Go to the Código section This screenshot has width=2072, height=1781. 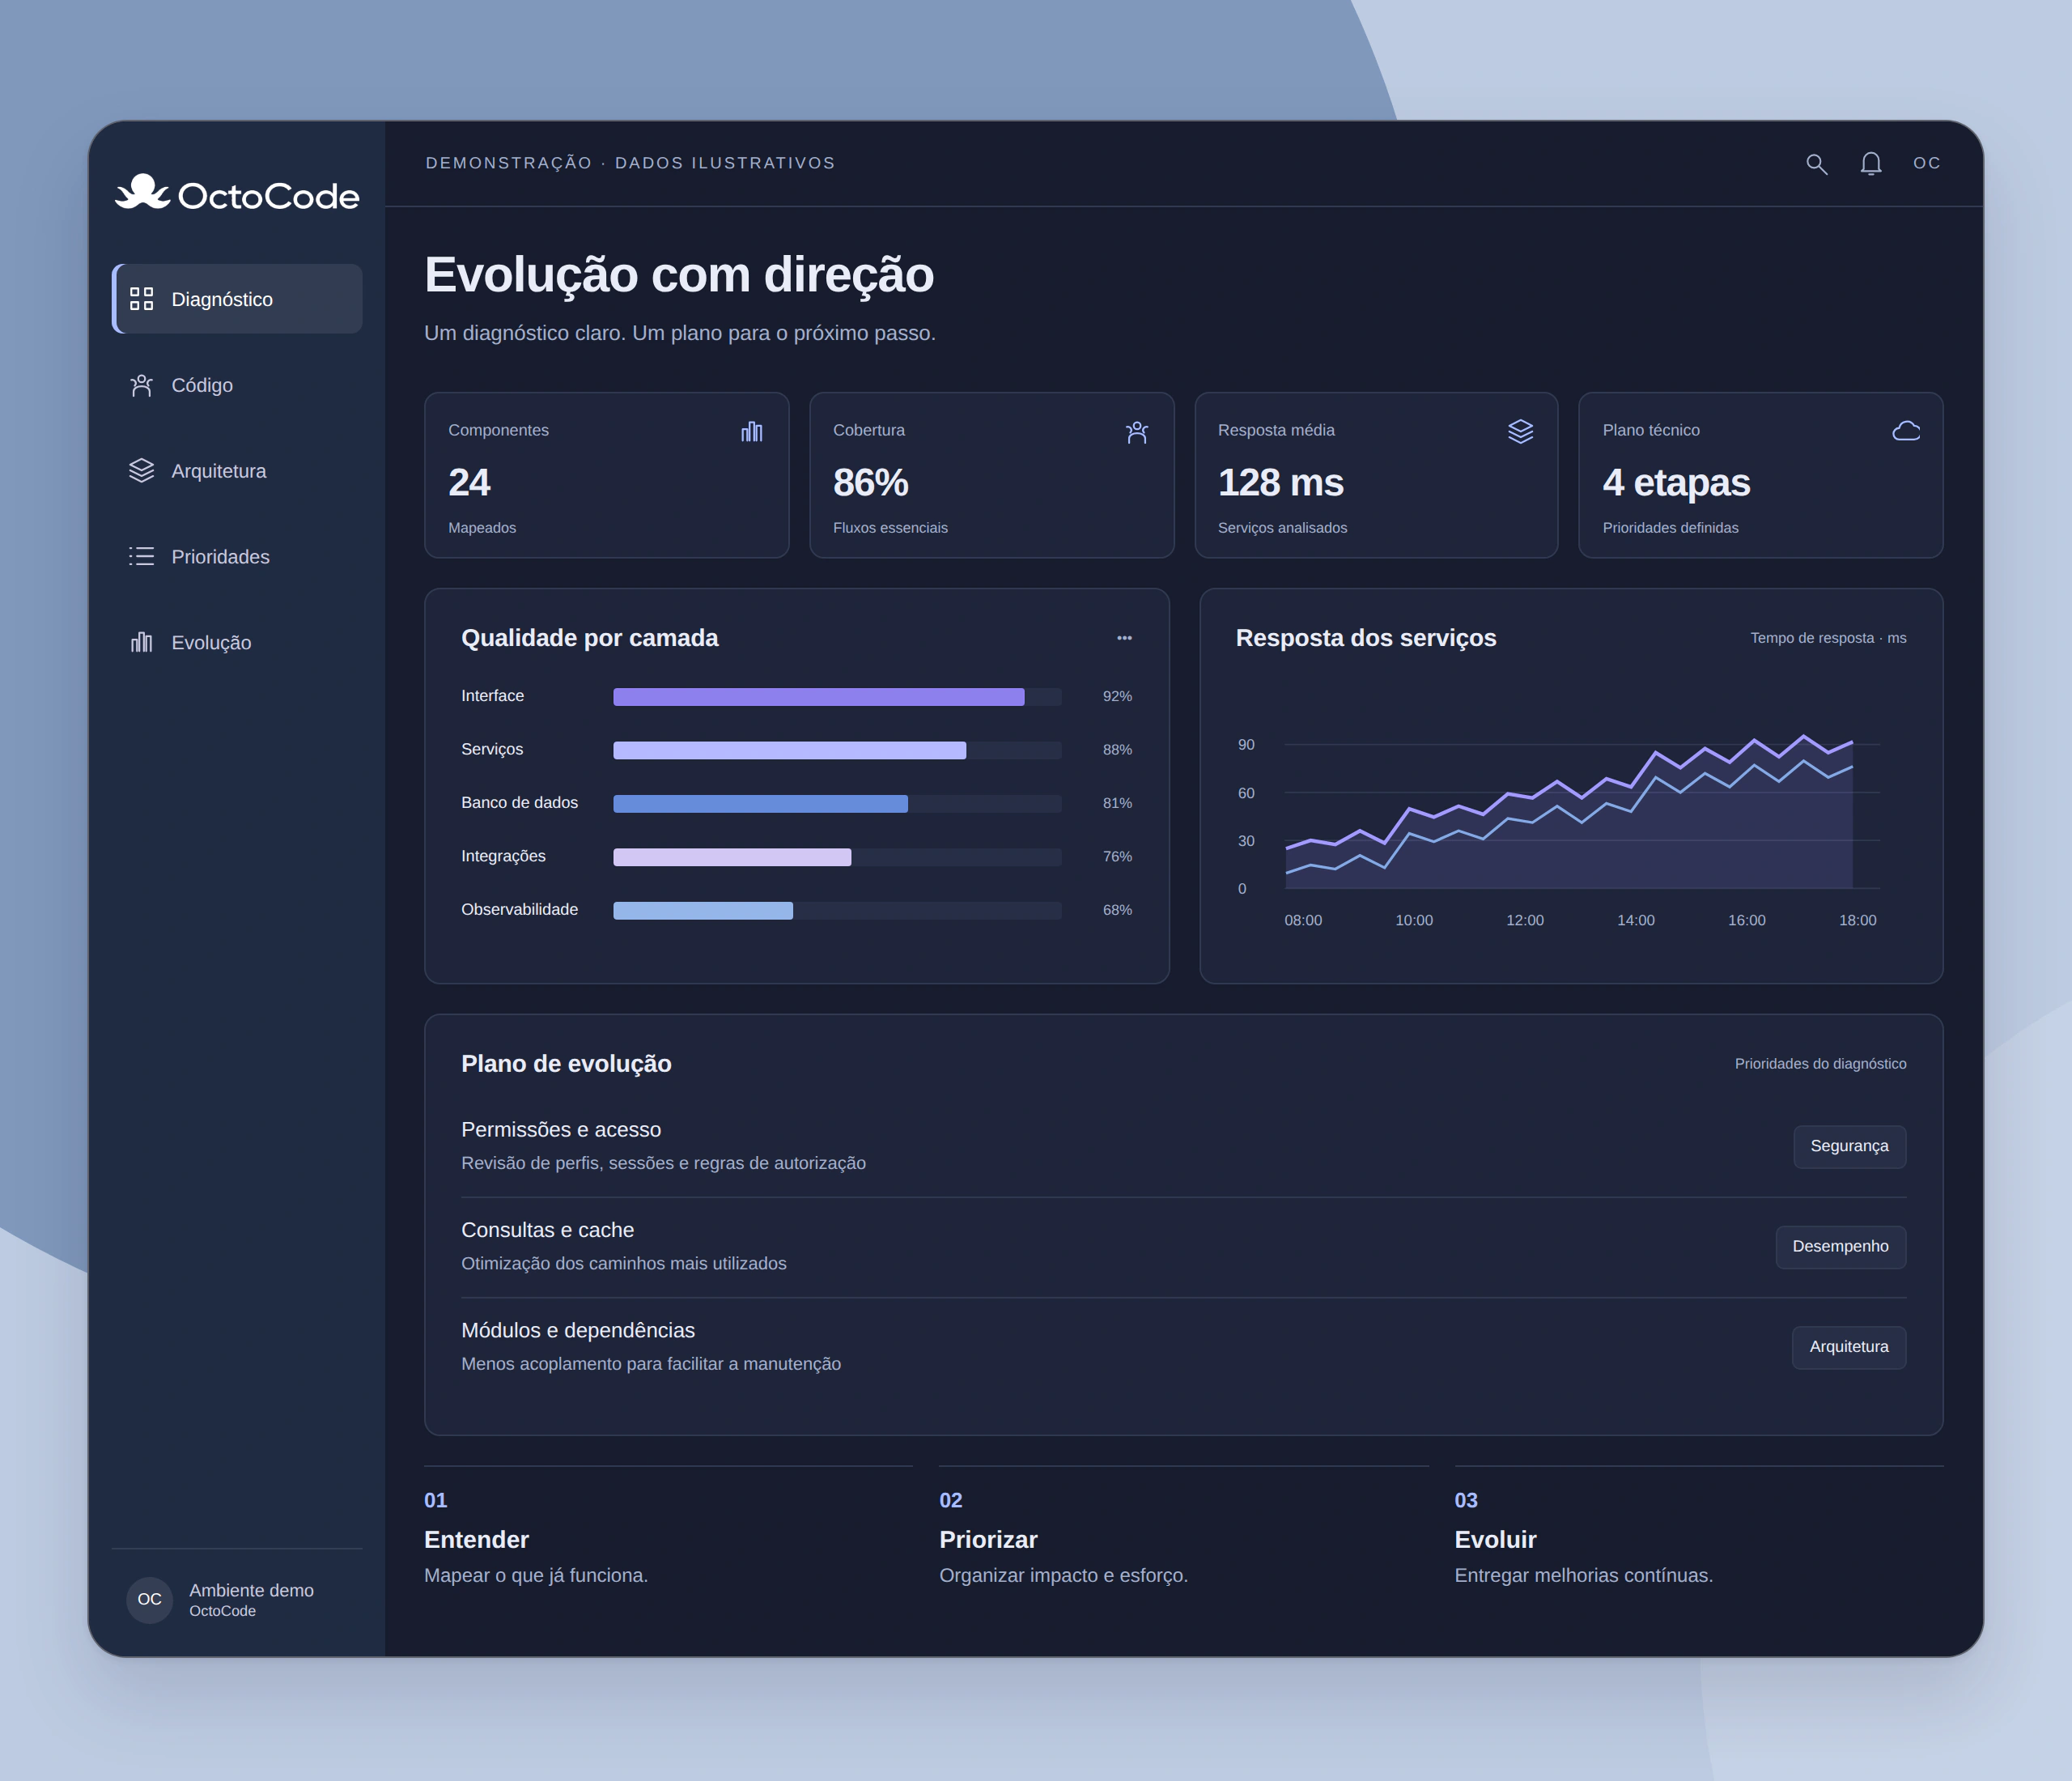click(x=237, y=385)
